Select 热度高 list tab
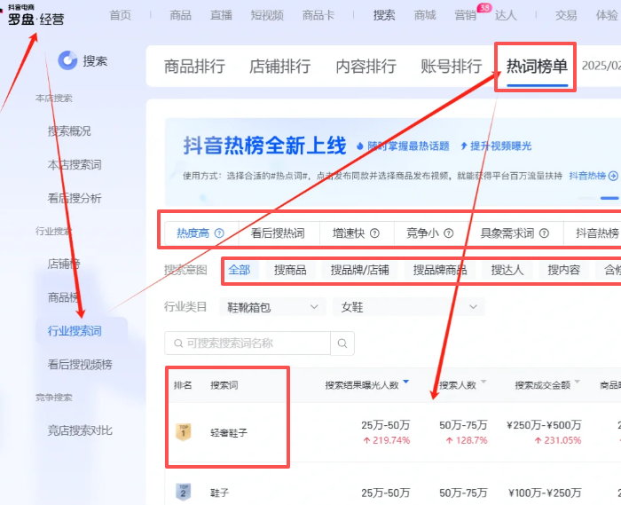621x505 pixels. point(200,233)
